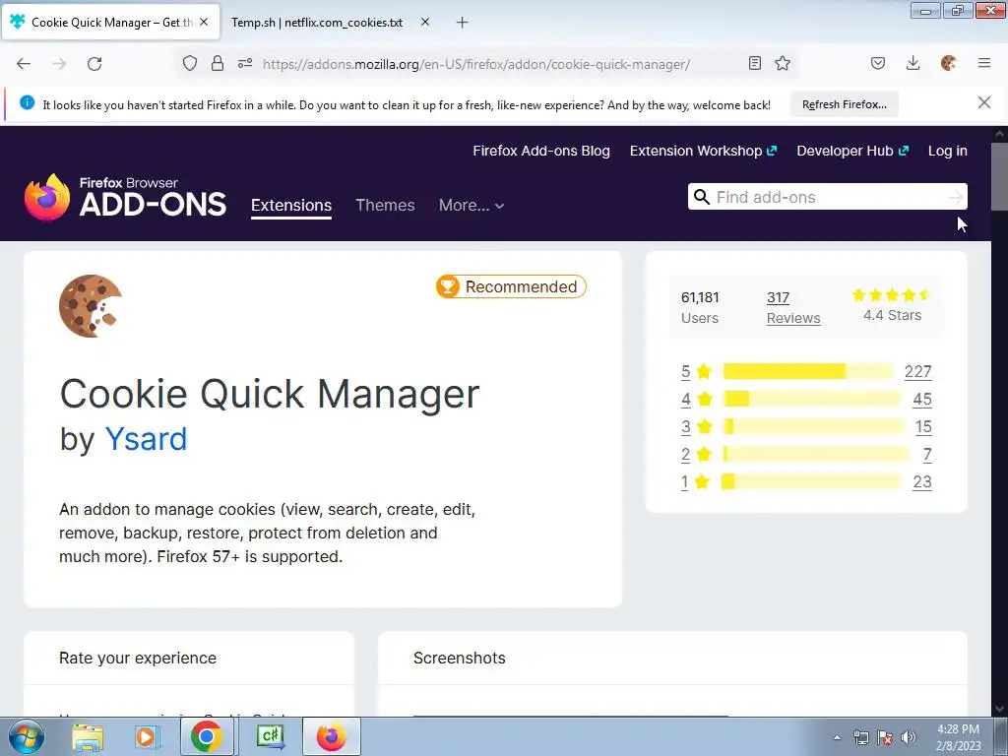Open the Cookie Quick Manager toolbar extension icon

click(948, 63)
